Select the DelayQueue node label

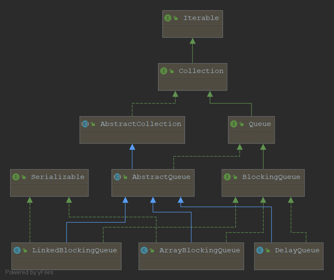(x=297, y=250)
